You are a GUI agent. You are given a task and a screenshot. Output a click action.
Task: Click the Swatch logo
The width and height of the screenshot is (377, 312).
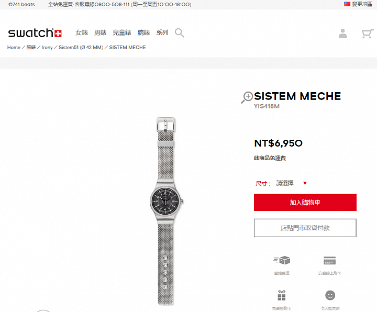pyautogui.click(x=35, y=33)
